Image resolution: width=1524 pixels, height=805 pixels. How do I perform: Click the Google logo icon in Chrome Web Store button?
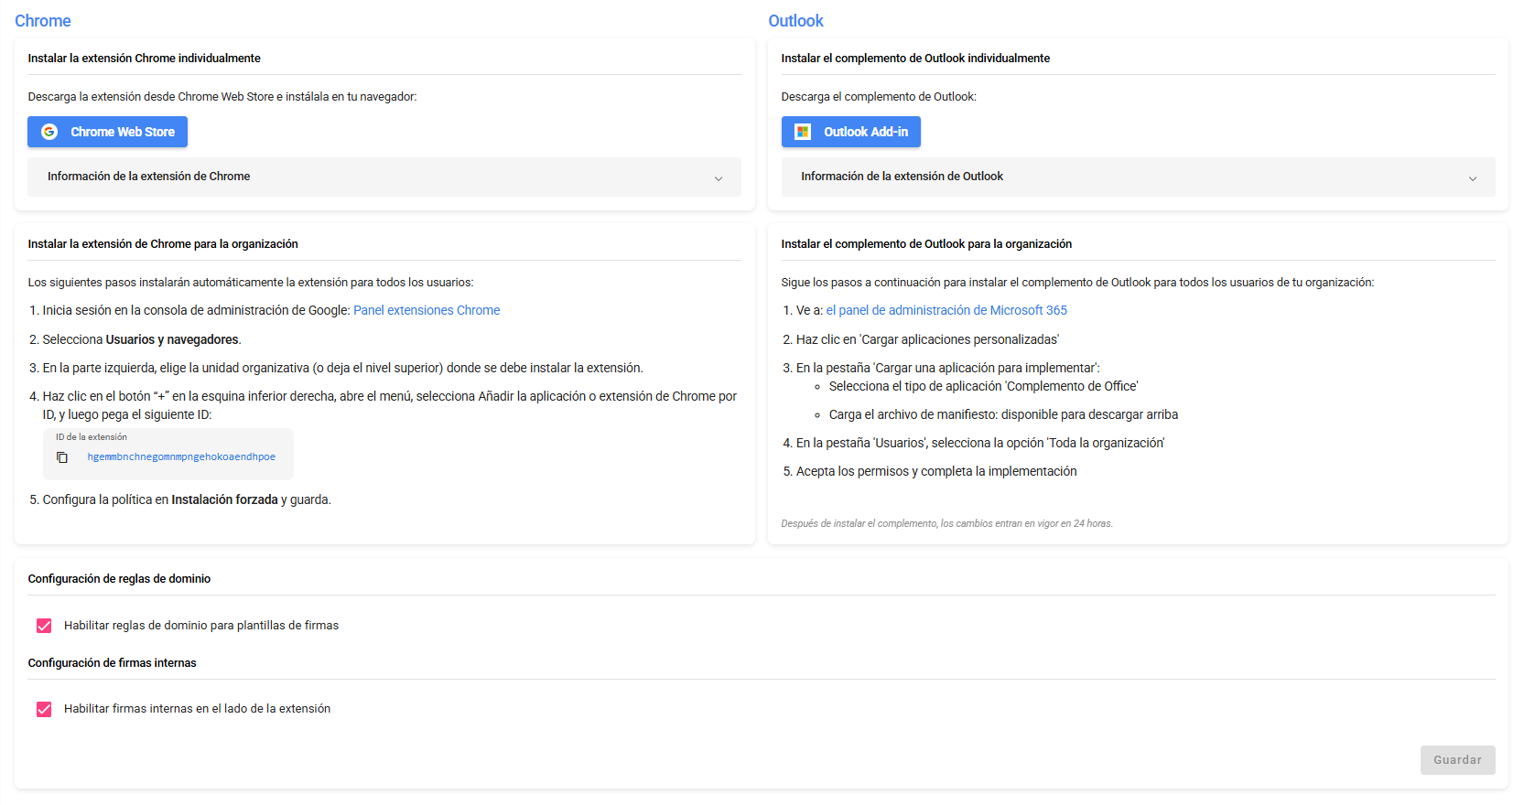click(x=49, y=132)
